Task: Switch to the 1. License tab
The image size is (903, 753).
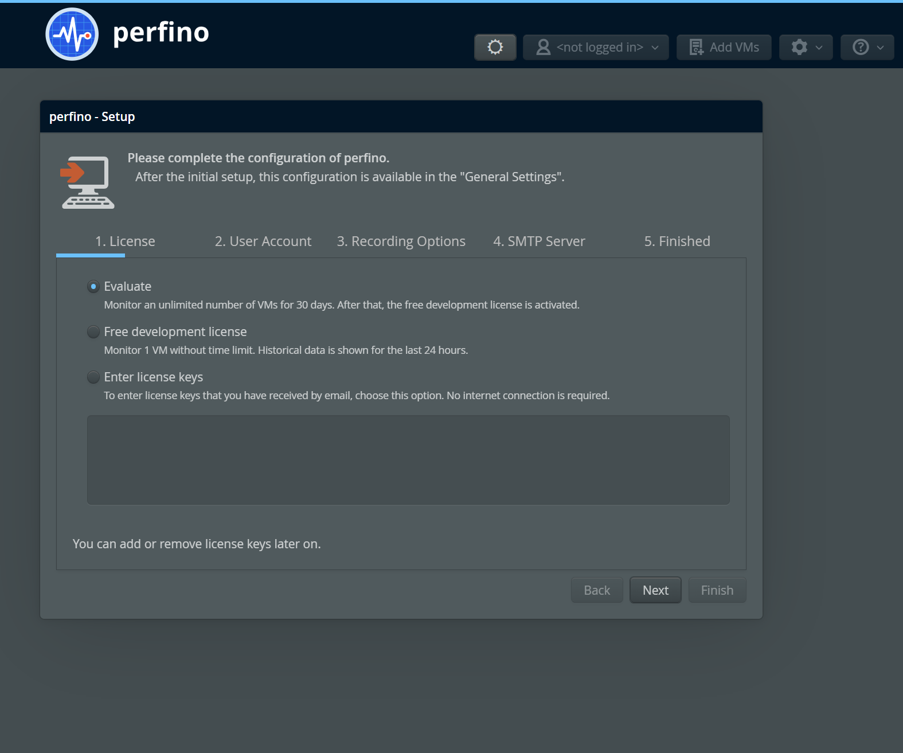Action: [x=125, y=241]
